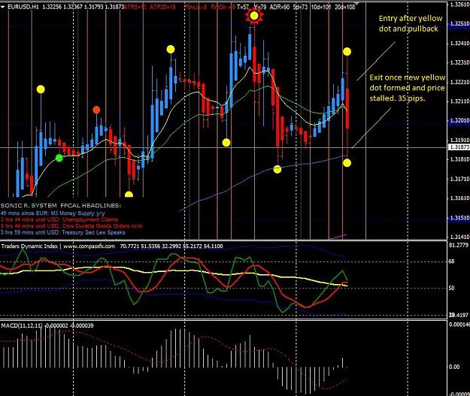Viewport: 470px width, 396px height.
Task: Click the red sunburst marker at the chart's highest peak
Action: click(254, 16)
